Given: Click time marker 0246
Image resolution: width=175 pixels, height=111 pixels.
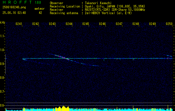Looking at the screenshot, I should point(102,24).
